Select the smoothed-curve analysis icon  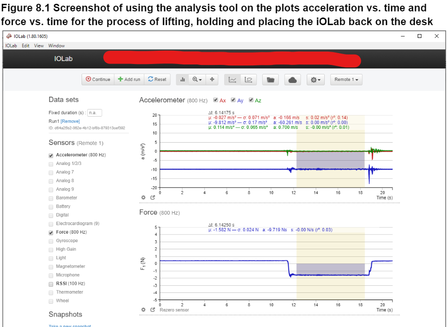248,79
